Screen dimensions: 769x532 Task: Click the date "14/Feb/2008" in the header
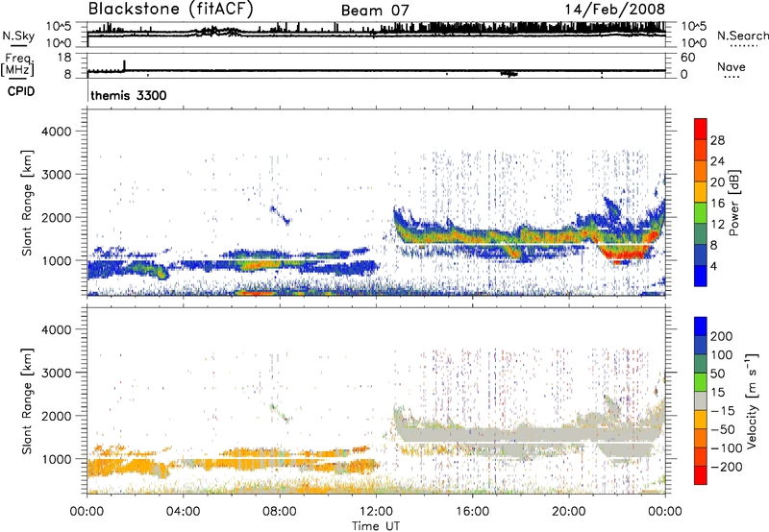(x=614, y=10)
